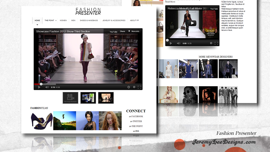This screenshot has width=270, height=152.
Task: Go to WOMEN section
Action: [x=63, y=20]
